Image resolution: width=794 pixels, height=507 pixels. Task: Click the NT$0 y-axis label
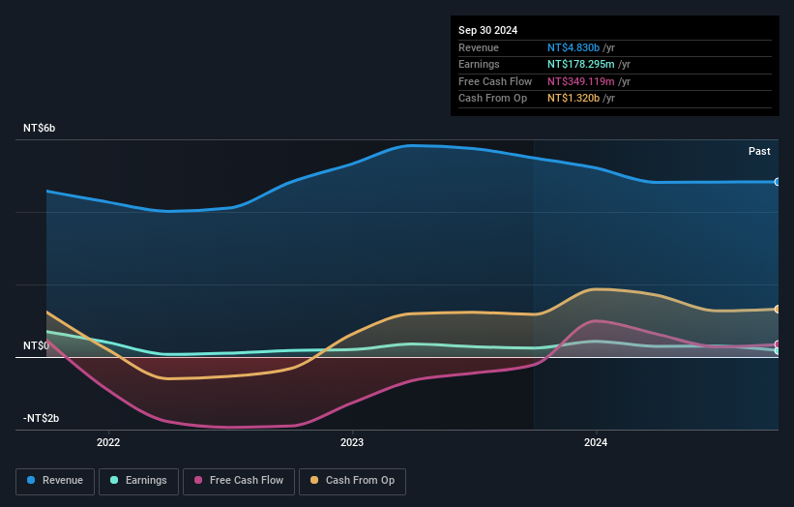coord(36,345)
